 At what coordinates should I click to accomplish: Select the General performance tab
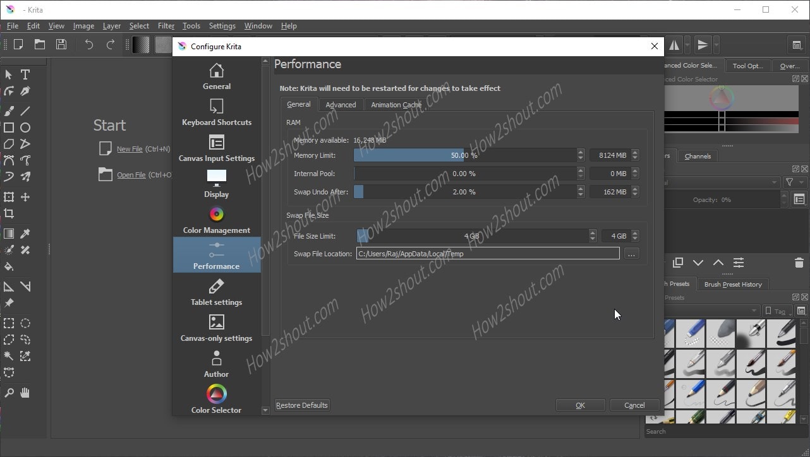click(299, 104)
